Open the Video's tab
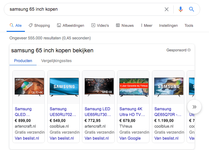 pos(100,26)
